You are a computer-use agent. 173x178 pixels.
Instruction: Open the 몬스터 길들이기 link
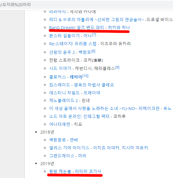64,36
